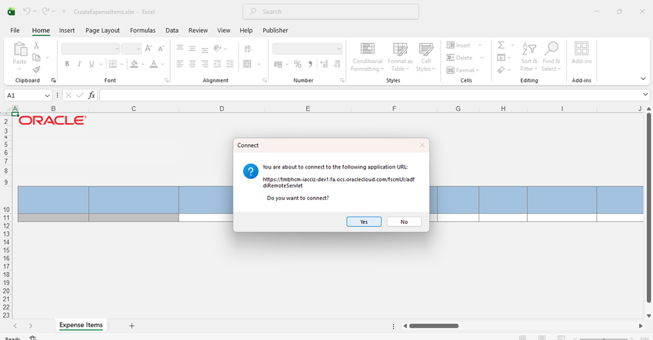Click the Paste clipboard icon
Screen dimensions: 653x340
click(19, 49)
